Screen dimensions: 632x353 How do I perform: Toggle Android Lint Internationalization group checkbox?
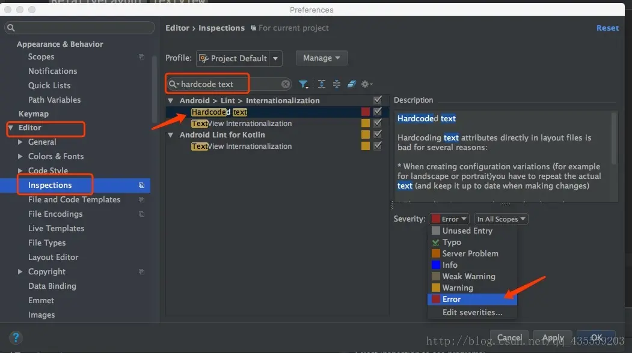tap(377, 100)
